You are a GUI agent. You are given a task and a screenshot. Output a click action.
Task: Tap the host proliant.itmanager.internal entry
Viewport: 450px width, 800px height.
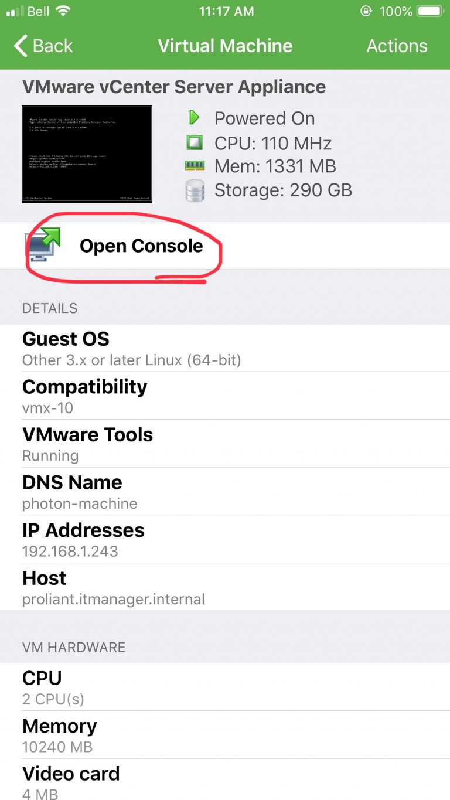tap(113, 599)
